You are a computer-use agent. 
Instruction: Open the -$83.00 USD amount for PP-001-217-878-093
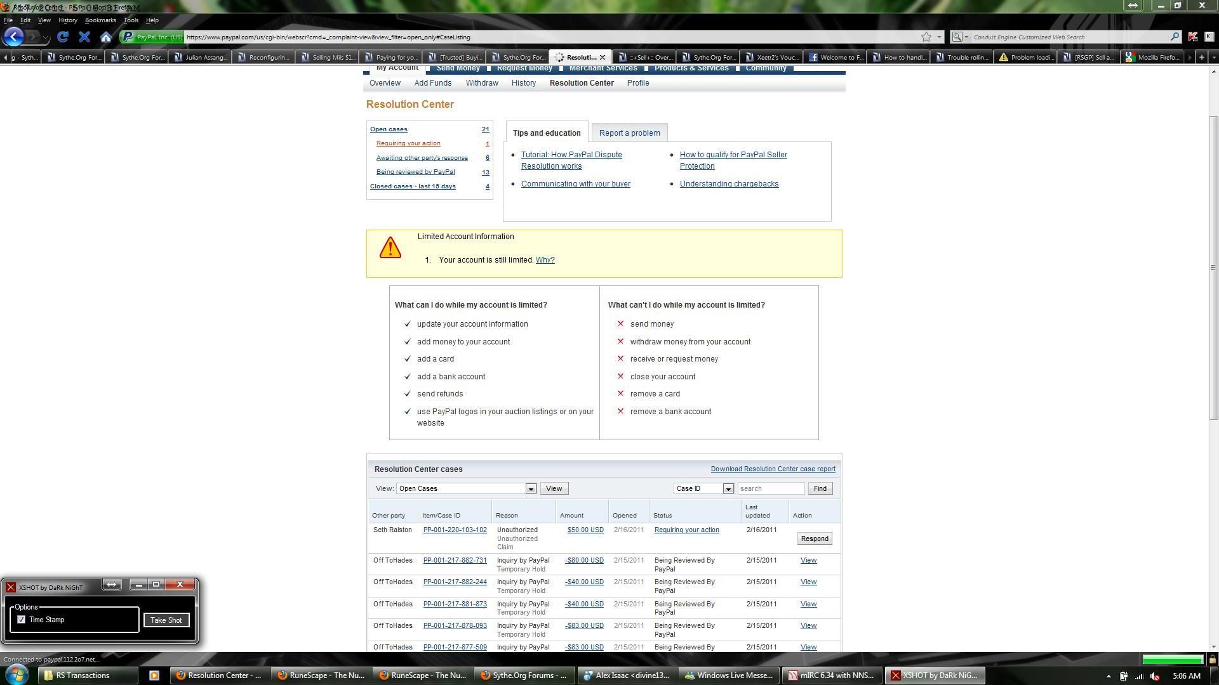[584, 626]
